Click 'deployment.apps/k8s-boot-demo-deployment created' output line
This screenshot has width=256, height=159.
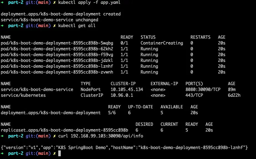coord(61,14)
